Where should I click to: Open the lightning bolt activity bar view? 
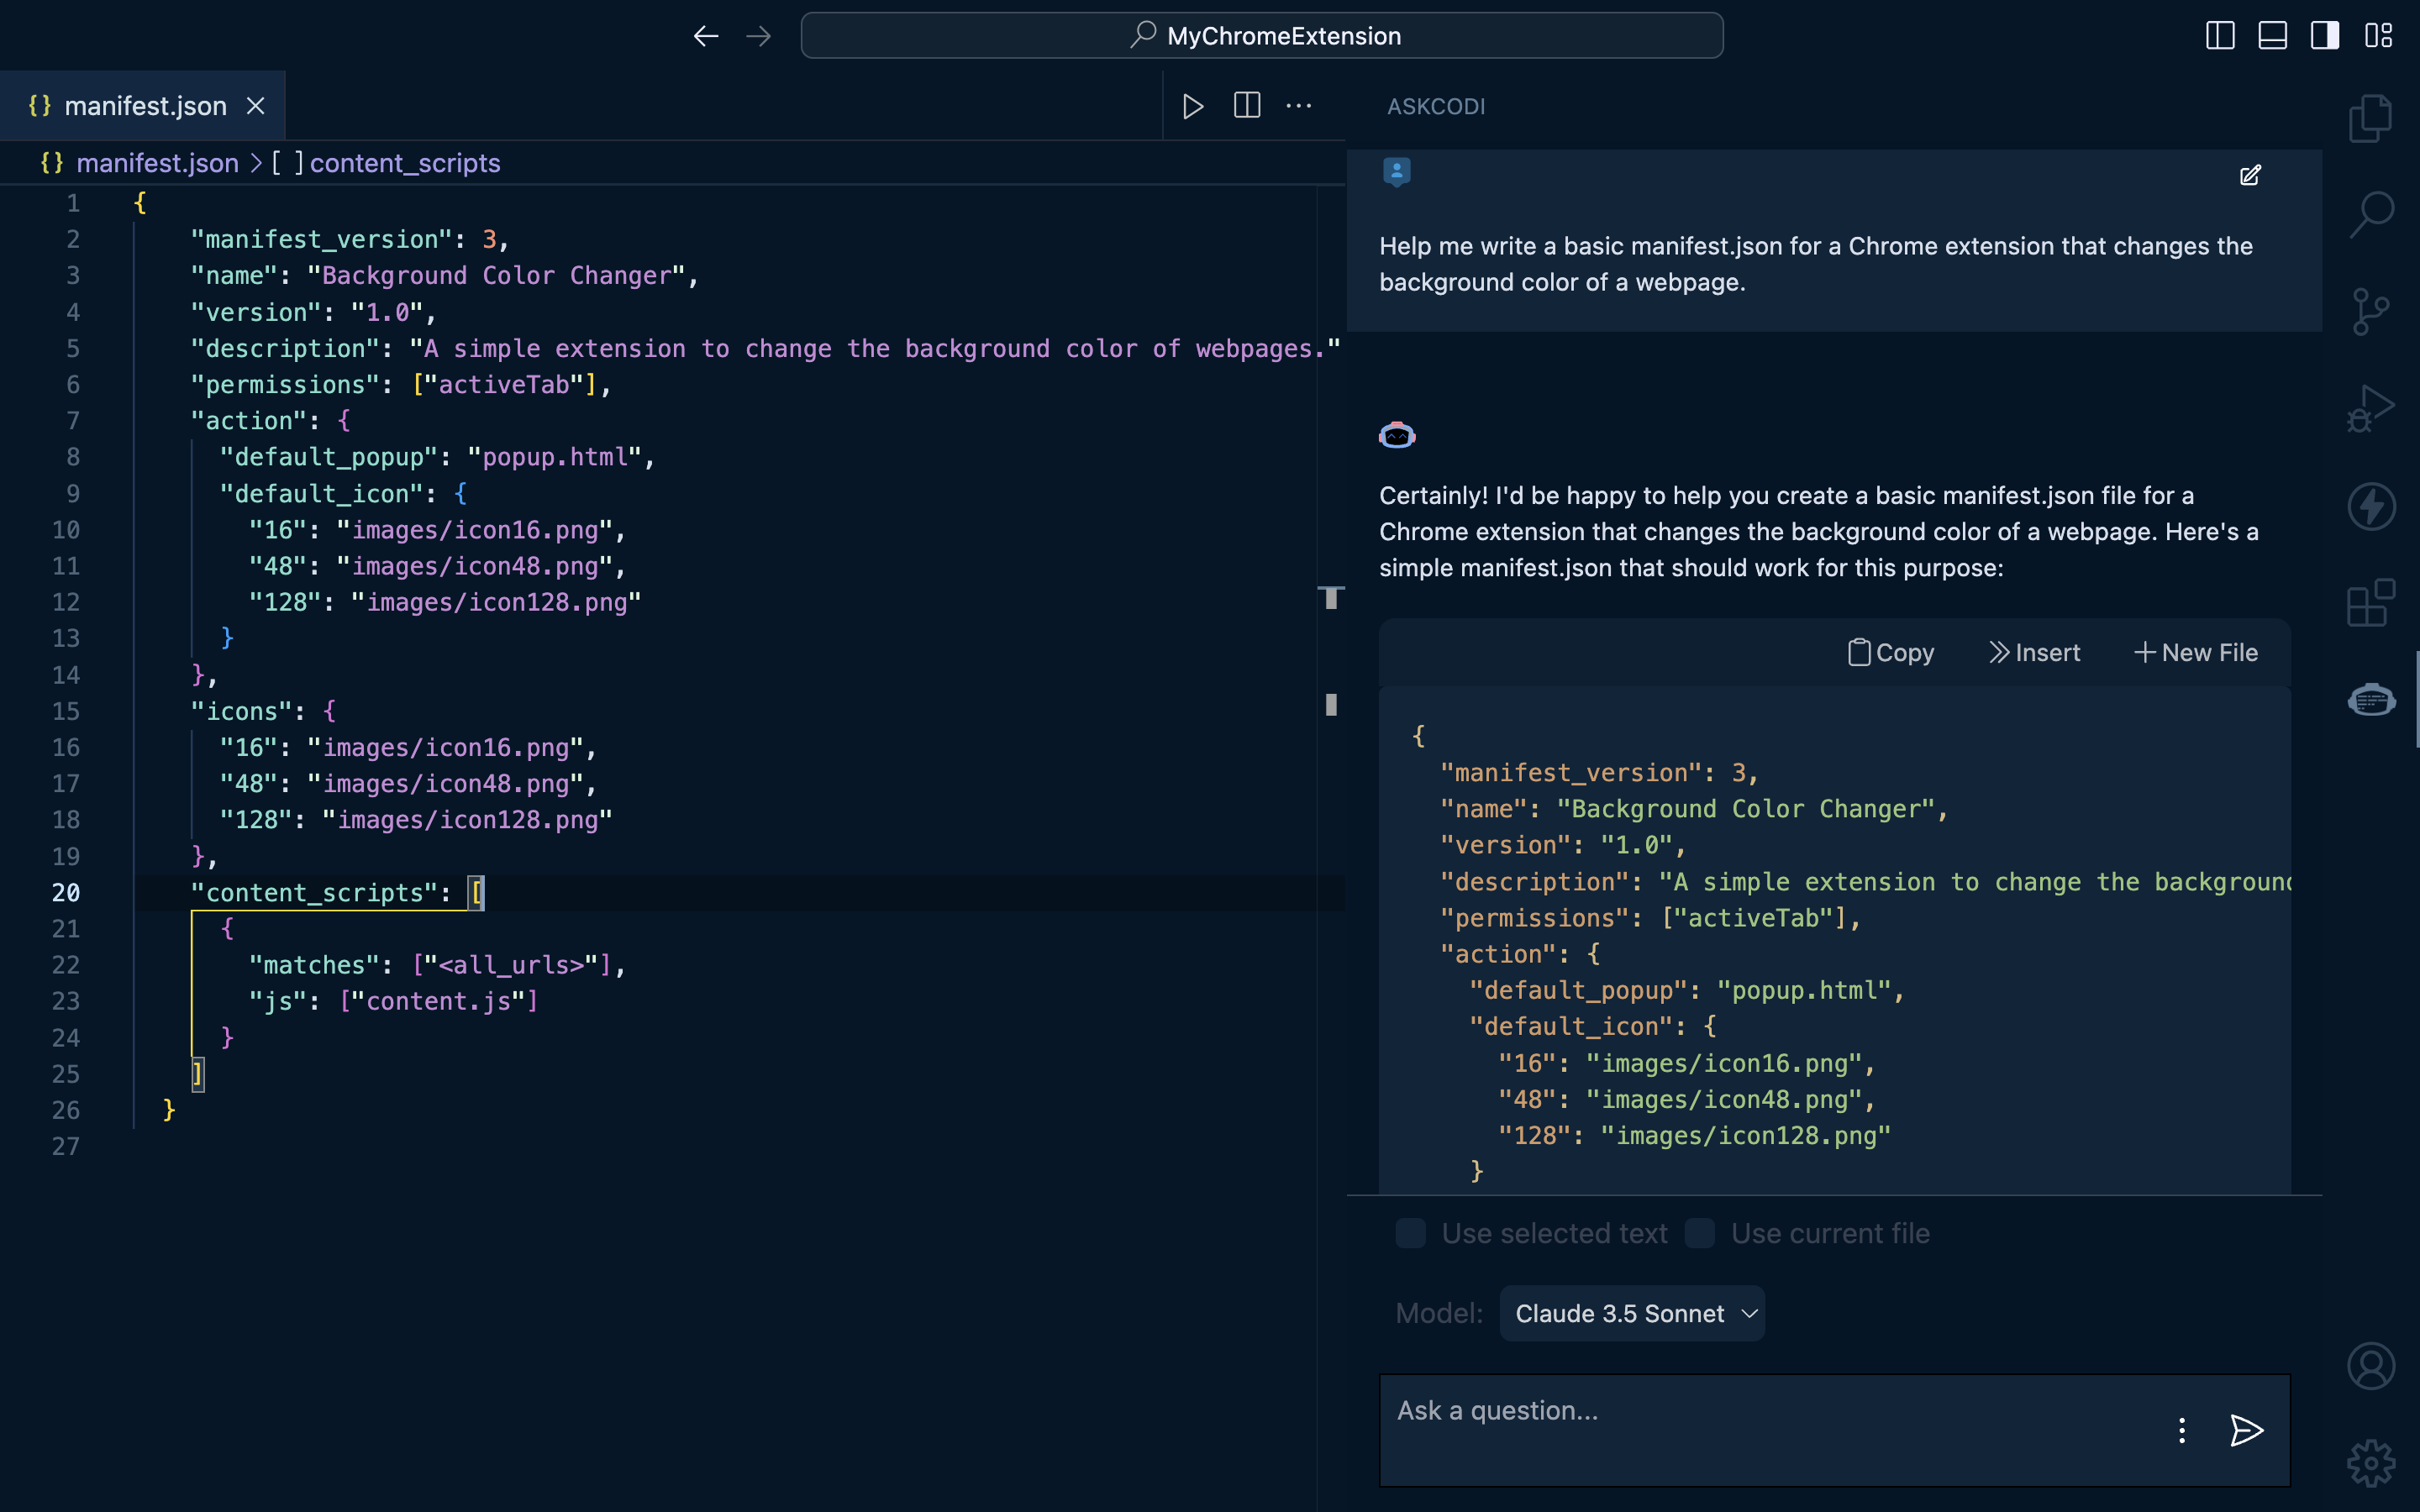point(2371,506)
